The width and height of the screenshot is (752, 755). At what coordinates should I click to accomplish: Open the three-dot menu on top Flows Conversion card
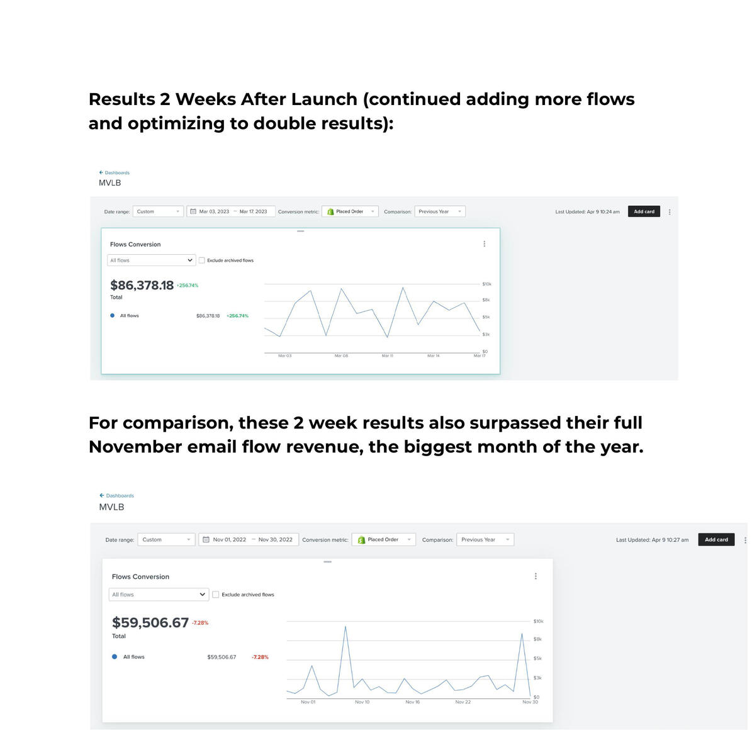[x=484, y=244]
